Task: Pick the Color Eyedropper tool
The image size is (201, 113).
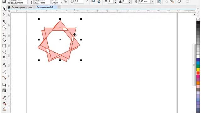Action: point(4,98)
